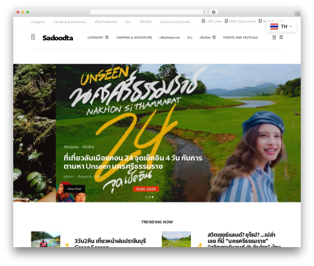Image resolution: width=314 pixels, height=266 pixels.
Task: Click the View Post button
Action: point(74,189)
